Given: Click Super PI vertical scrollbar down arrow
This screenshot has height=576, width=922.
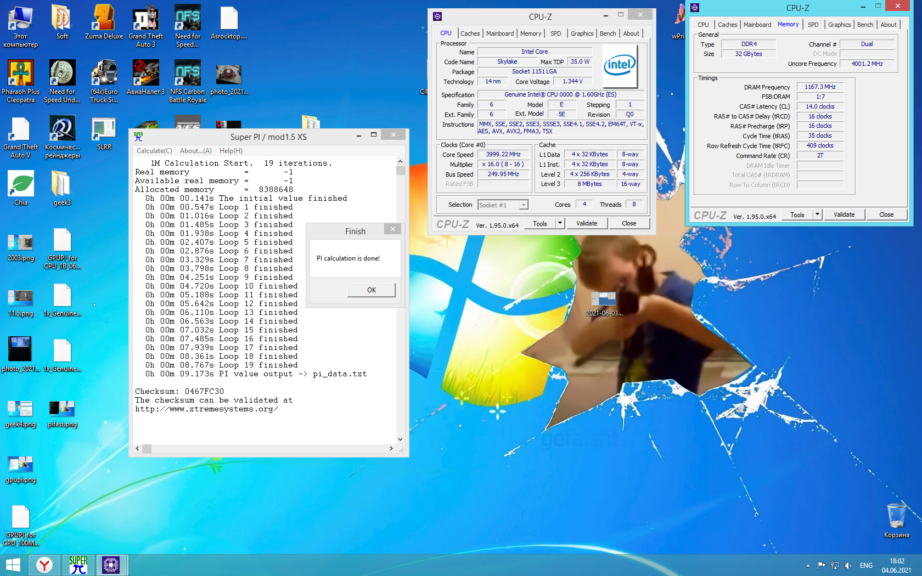Looking at the screenshot, I should (x=401, y=439).
